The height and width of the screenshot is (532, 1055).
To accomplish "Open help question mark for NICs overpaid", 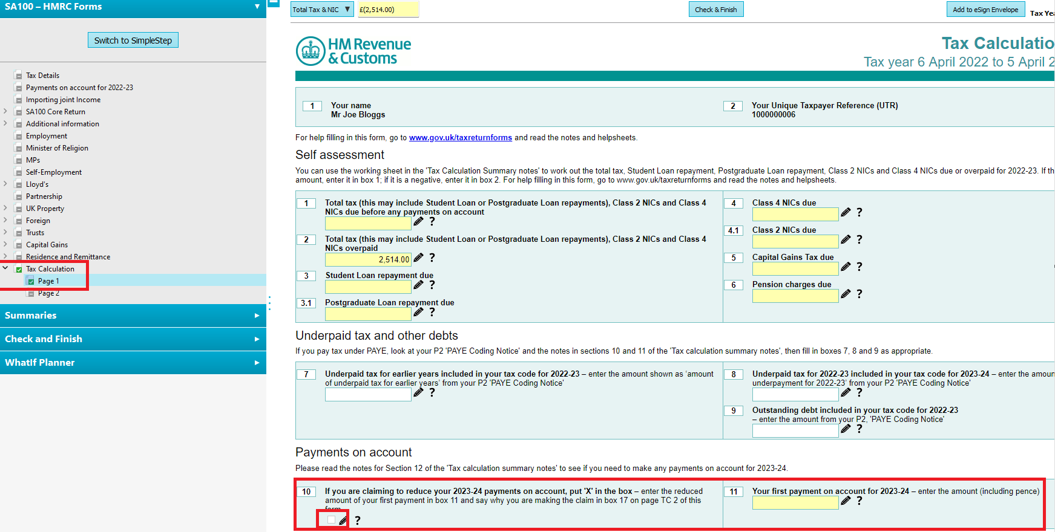I will click(x=432, y=258).
